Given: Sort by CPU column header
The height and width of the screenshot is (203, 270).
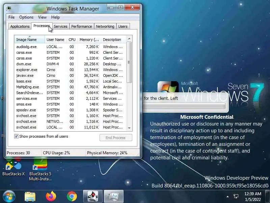Looking at the screenshot, I should pos(72,40).
